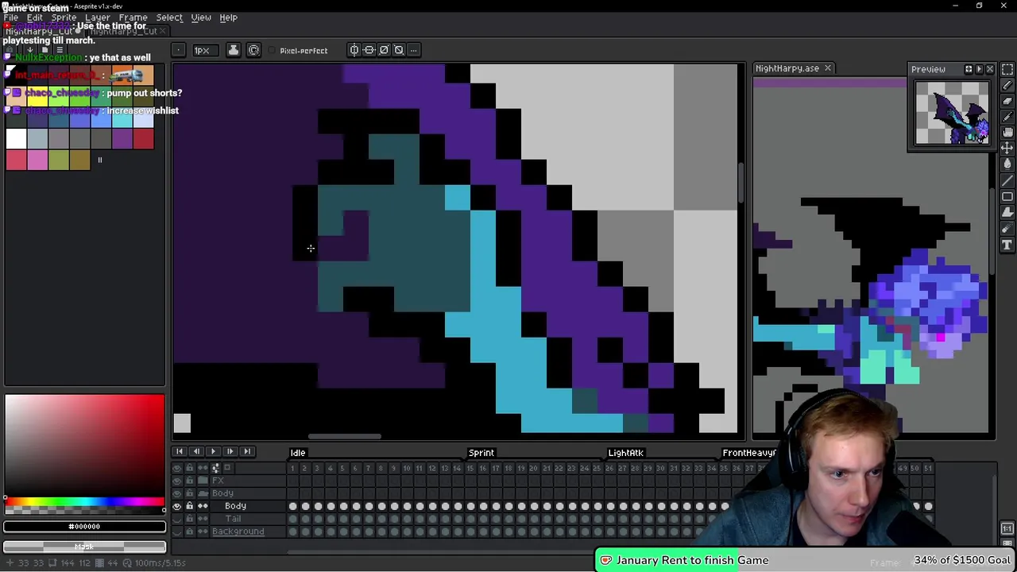Viewport: 1017px width, 572px height.
Task: Toggle left diagonal symmetry mode
Action: click(x=399, y=50)
